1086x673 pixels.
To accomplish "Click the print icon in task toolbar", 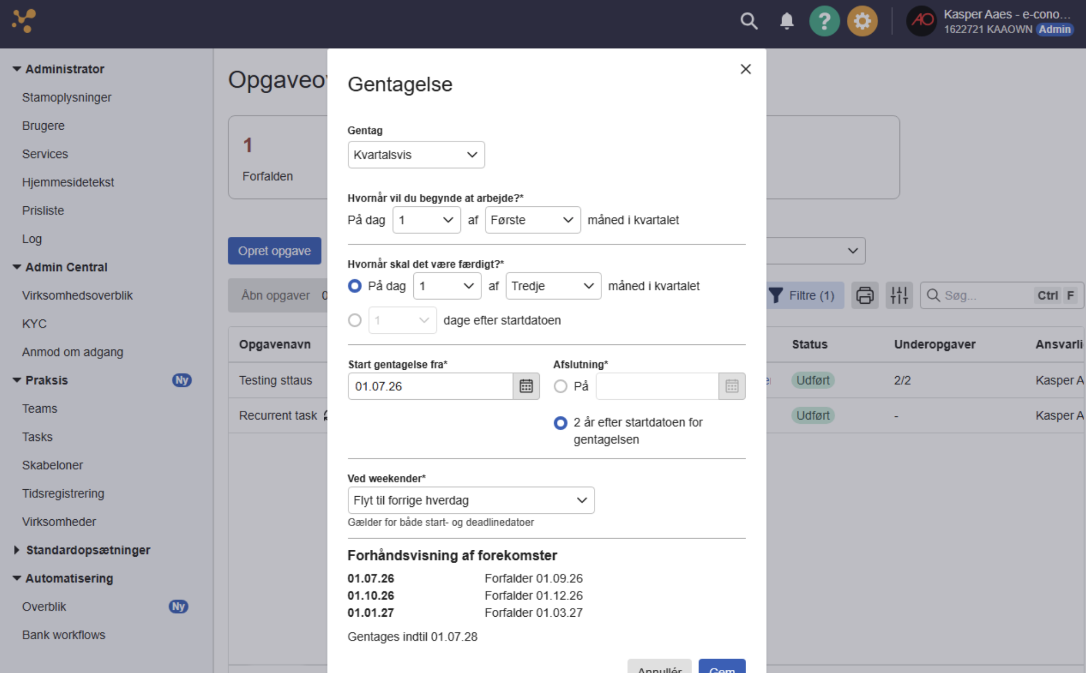I will pyautogui.click(x=865, y=295).
